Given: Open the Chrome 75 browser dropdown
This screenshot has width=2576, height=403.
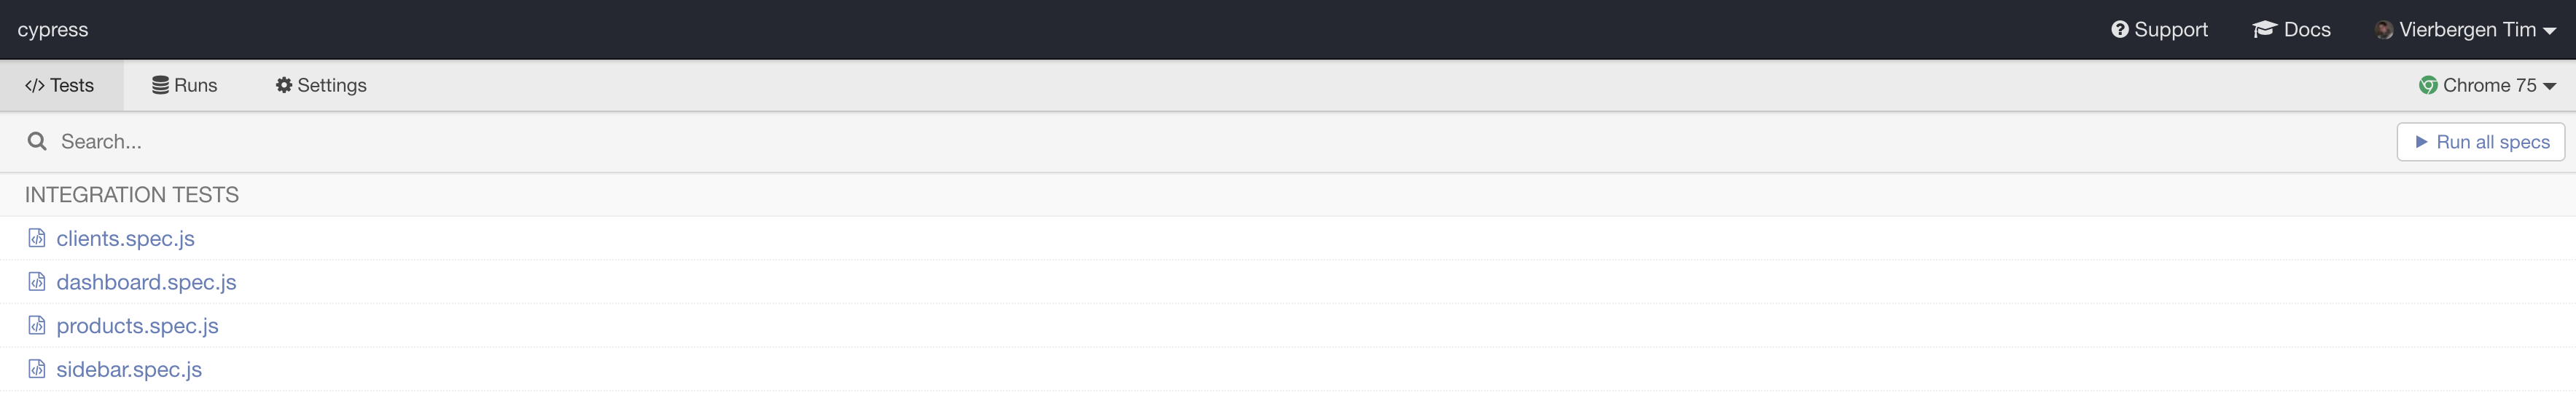Looking at the screenshot, I should [2487, 86].
